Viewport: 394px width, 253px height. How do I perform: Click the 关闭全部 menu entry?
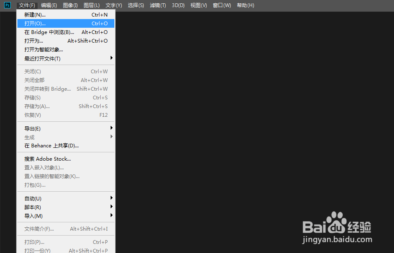(66, 80)
